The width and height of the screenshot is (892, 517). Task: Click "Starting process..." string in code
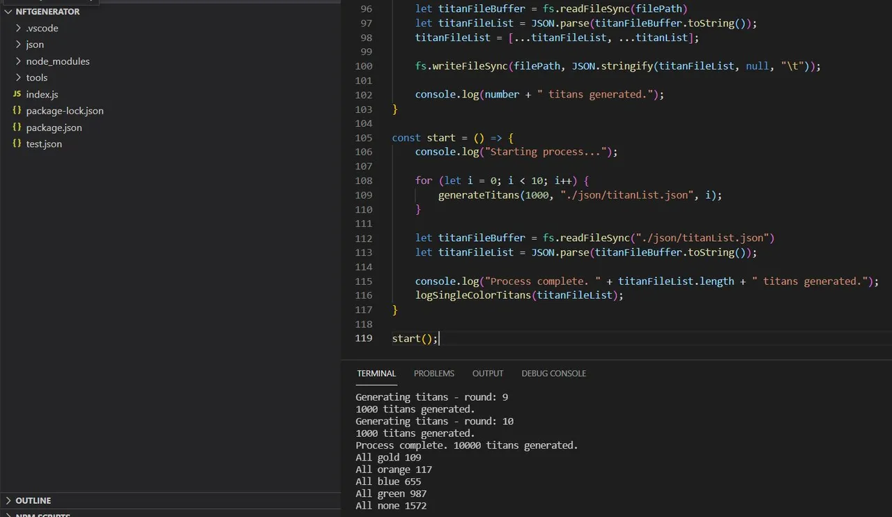[x=546, y=152]
